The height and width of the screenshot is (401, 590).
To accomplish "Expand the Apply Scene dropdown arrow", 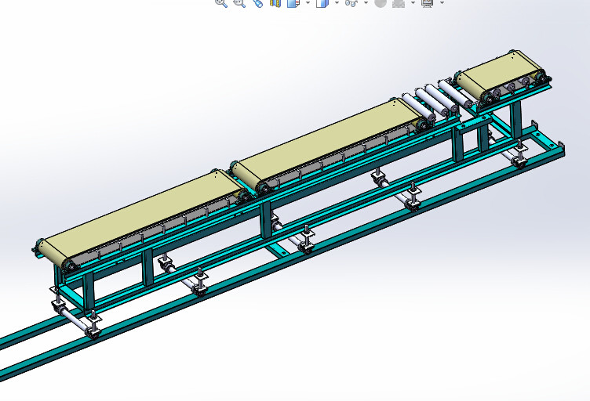I will pos(413,2).
